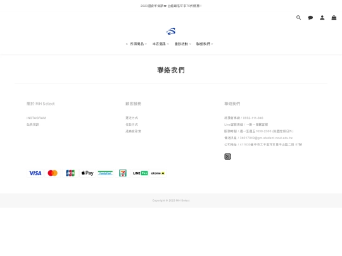Click the service hours line 1030-2300

259,131
